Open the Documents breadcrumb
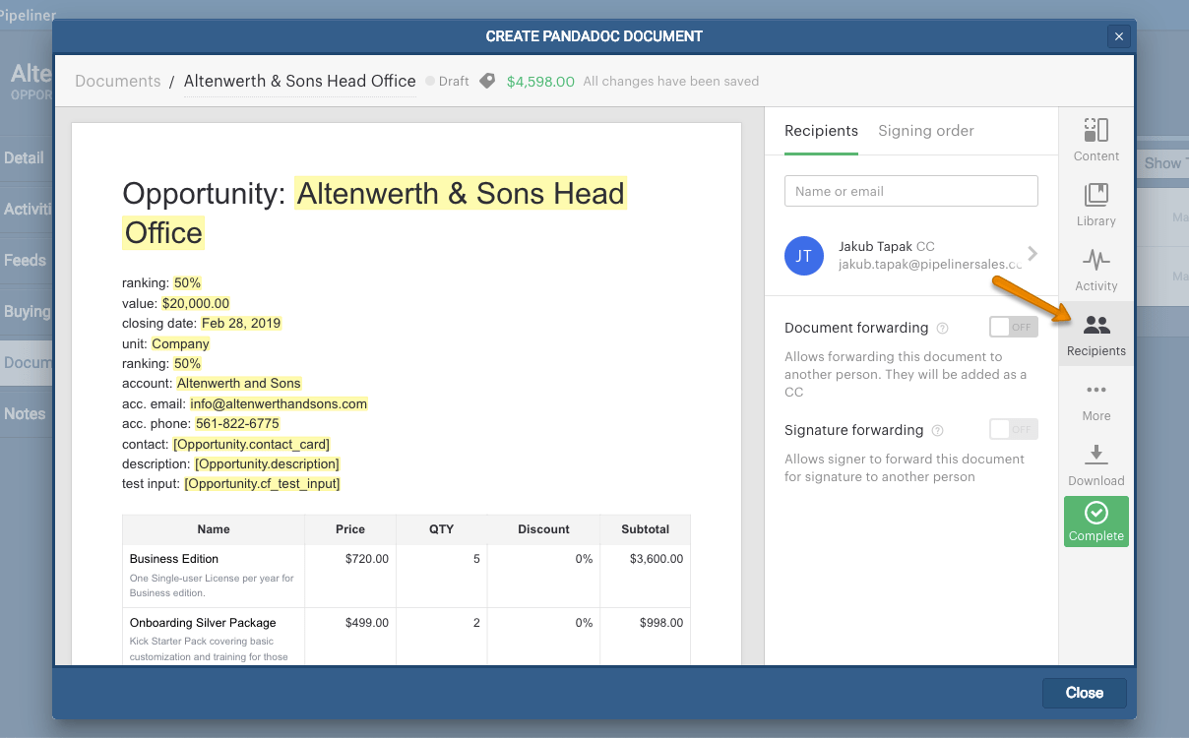This screenshot has height=738, width=1189. point(117,82)
